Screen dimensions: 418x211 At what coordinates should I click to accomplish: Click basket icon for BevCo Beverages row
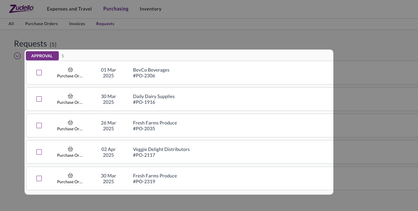pyautogui.click(x=70, y=70)
